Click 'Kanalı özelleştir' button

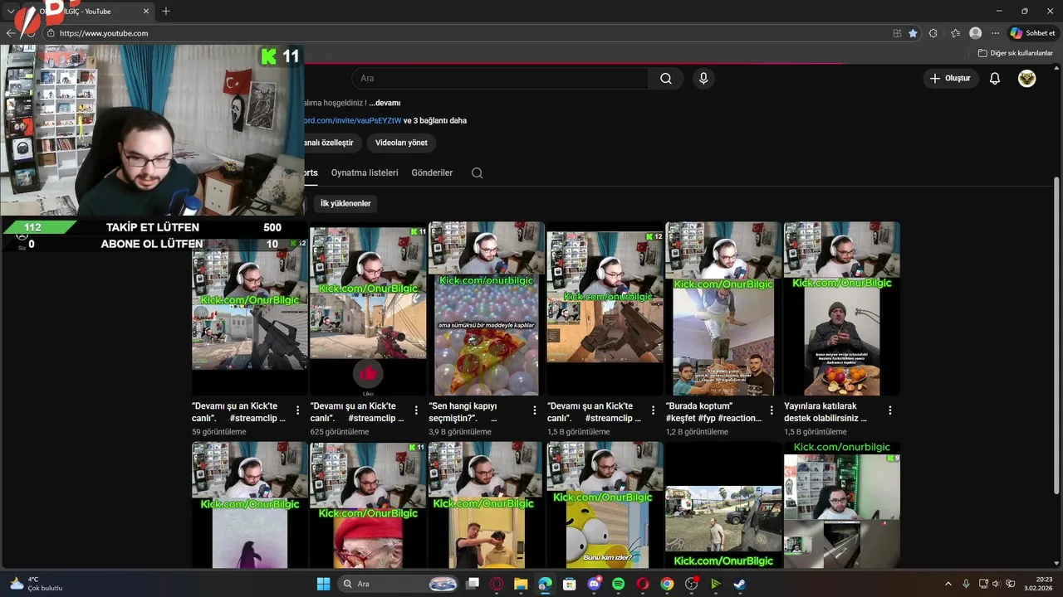pyautogui.click(x=332, y=143)
